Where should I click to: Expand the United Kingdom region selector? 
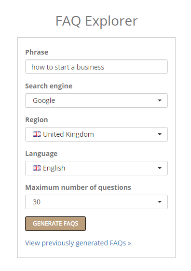96,134
